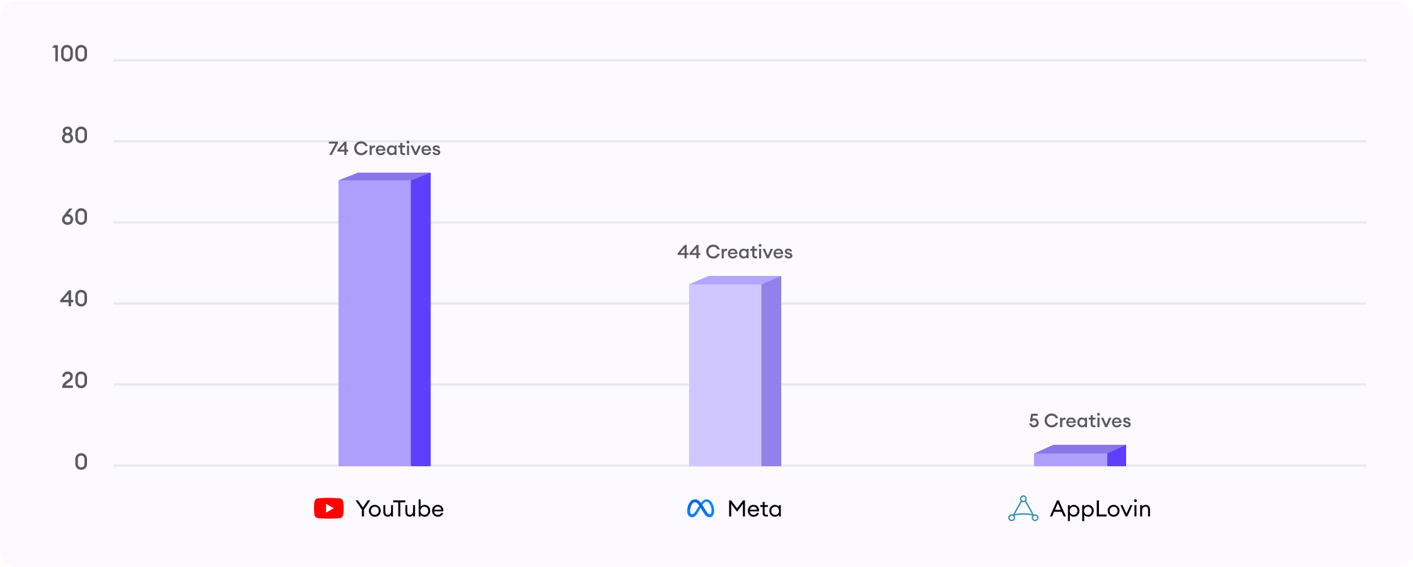
Task: Click the AppLovin triangle logo icon
Action: pos(1023,509)
